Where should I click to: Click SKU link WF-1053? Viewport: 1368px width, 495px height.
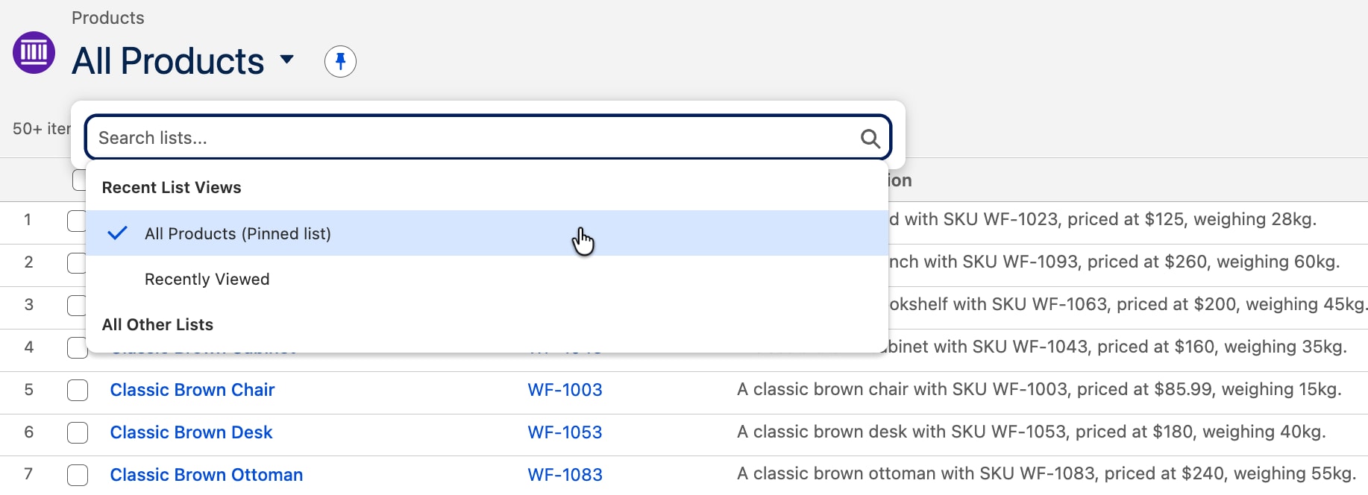pyautogui.click(x=565, y=432)
